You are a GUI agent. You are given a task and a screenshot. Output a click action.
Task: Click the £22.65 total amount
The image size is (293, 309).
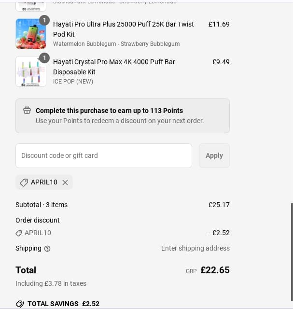pos(215,270)
